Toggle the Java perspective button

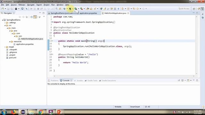[202, 9]
